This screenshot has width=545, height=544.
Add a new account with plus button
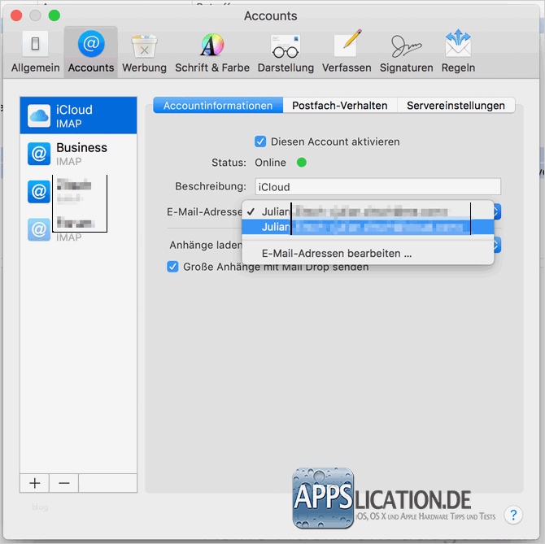click(x=35, y=483)
